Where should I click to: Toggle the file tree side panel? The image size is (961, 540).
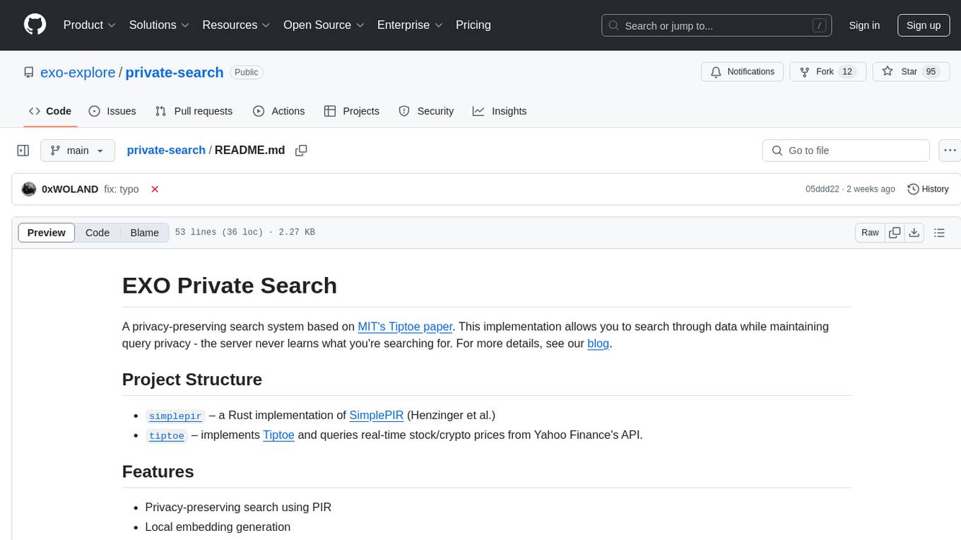click(x=23, y=151)
